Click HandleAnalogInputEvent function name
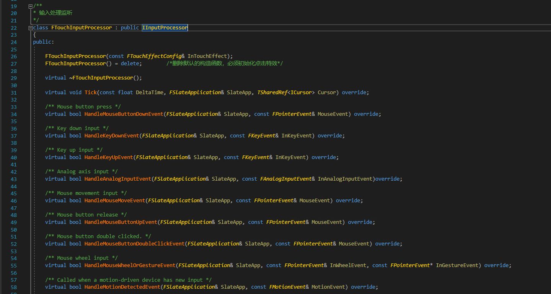This screenshot has height=294, width=551. coord(118,179)
